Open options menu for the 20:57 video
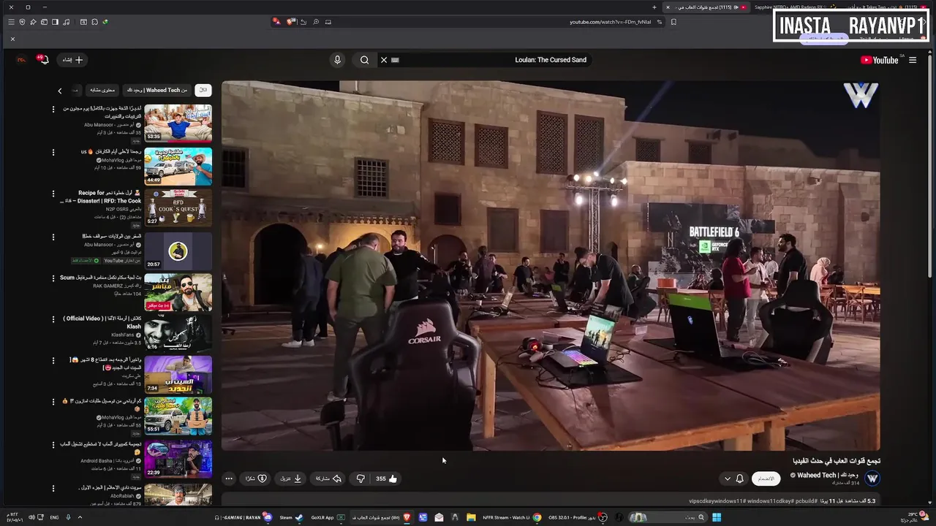 53,237
